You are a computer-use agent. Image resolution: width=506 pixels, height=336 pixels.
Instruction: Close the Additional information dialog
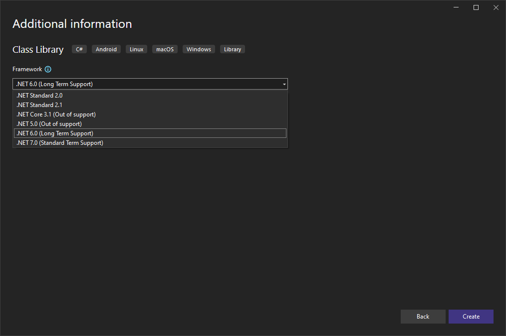[496, 7]
